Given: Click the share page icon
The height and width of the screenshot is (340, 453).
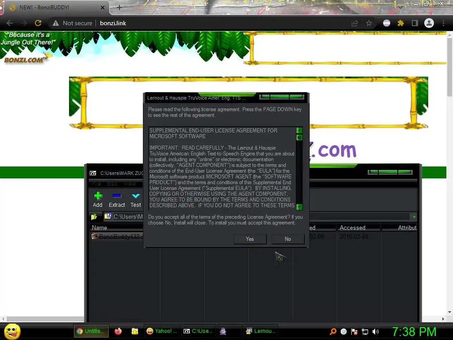Looking at the screenshot, I should pos(355,23).
